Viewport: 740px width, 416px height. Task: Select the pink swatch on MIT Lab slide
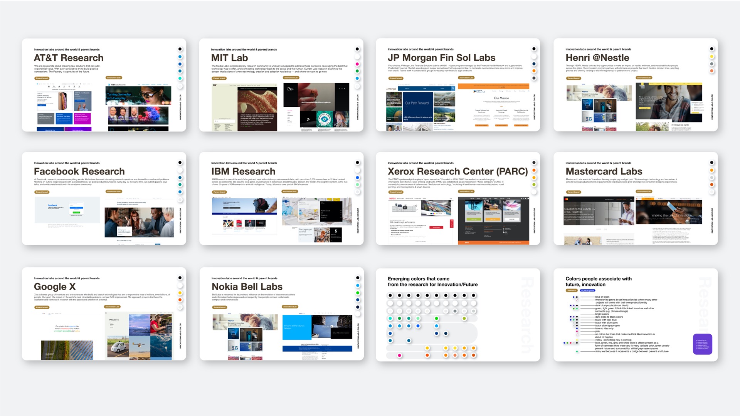coord(357,64)
